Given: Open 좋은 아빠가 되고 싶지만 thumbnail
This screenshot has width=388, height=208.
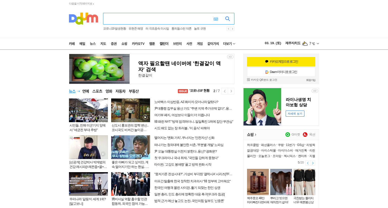Looking at the screenshot, I should click(x=131, y=147).
